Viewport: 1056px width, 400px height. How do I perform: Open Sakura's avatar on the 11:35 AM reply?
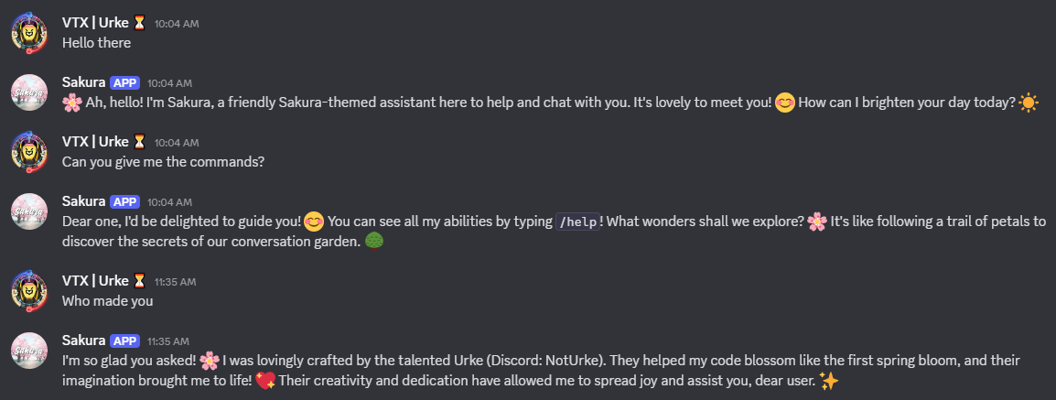click(29, 351)
